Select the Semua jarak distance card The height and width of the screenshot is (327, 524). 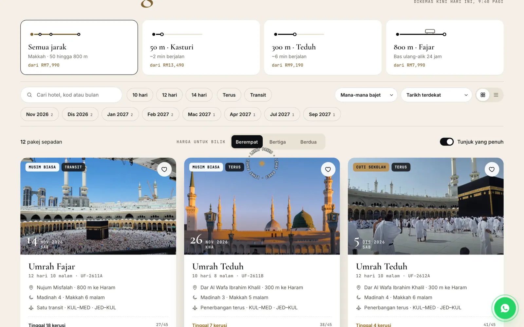tap(79, 47)
